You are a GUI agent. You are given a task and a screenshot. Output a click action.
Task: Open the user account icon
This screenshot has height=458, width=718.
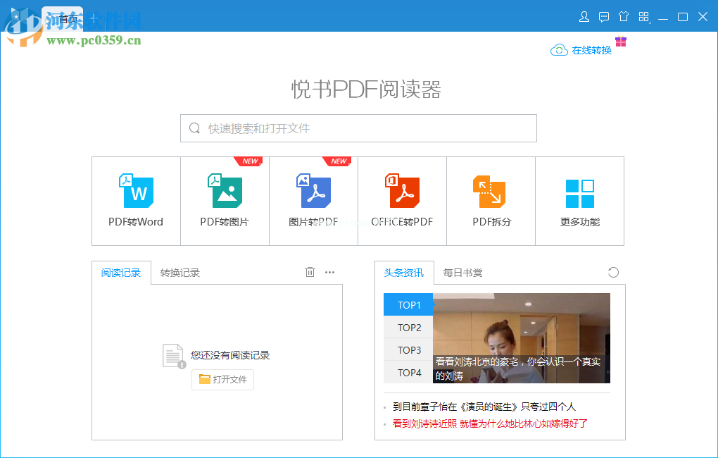point(584,17)
